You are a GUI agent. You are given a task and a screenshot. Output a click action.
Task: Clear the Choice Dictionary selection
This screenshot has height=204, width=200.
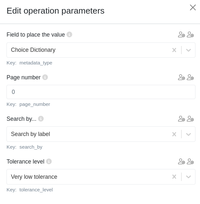click(x=174, y=50)
